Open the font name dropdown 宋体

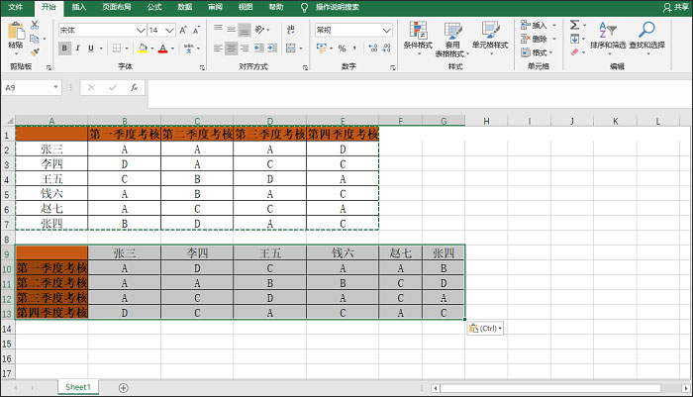141,30
